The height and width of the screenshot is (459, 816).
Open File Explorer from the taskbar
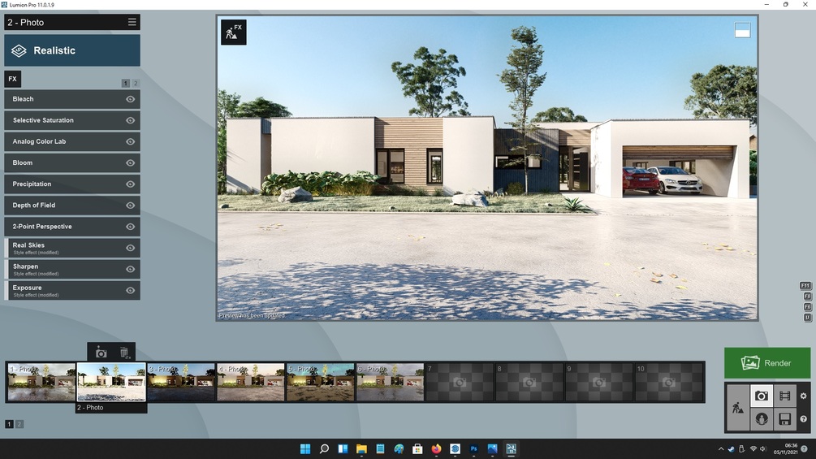pos(361,448)
